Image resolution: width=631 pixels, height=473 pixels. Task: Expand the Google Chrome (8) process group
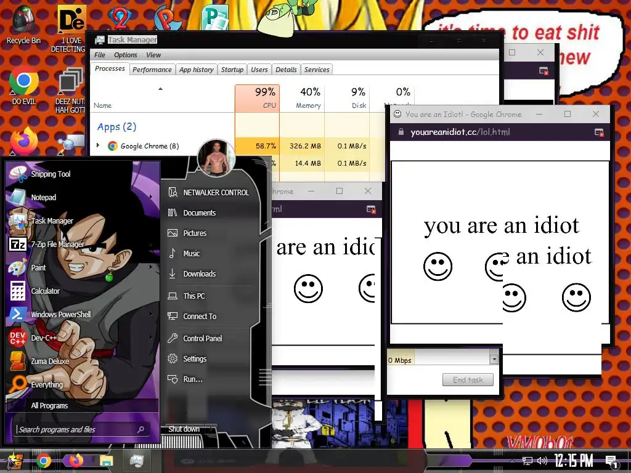click(98, 145)
